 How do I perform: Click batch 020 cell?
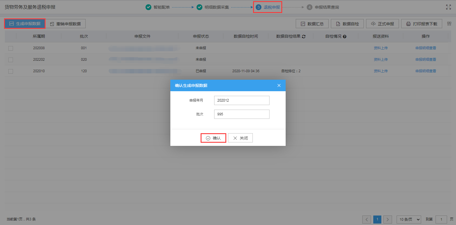(x=84, y=60)
